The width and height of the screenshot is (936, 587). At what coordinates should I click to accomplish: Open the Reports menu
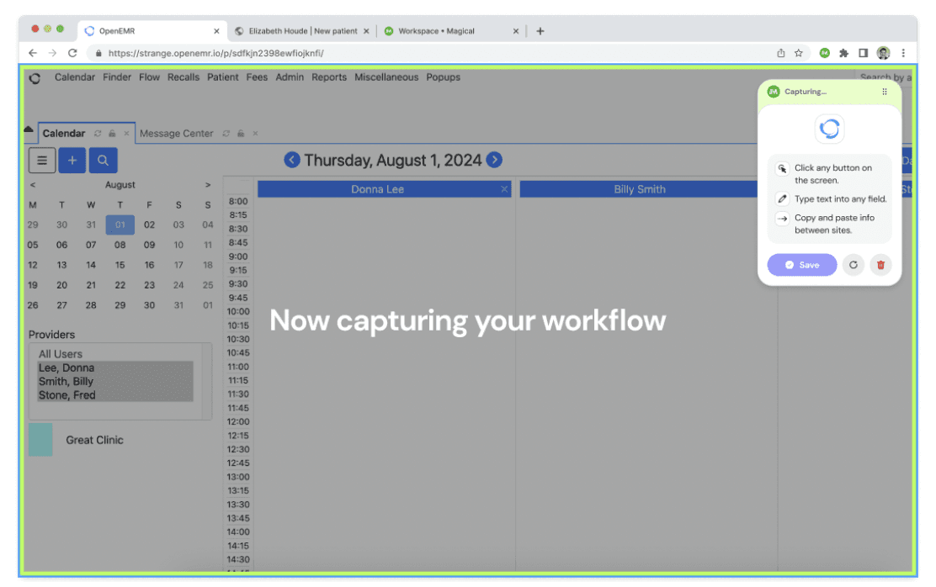click(x=329, y=77)
